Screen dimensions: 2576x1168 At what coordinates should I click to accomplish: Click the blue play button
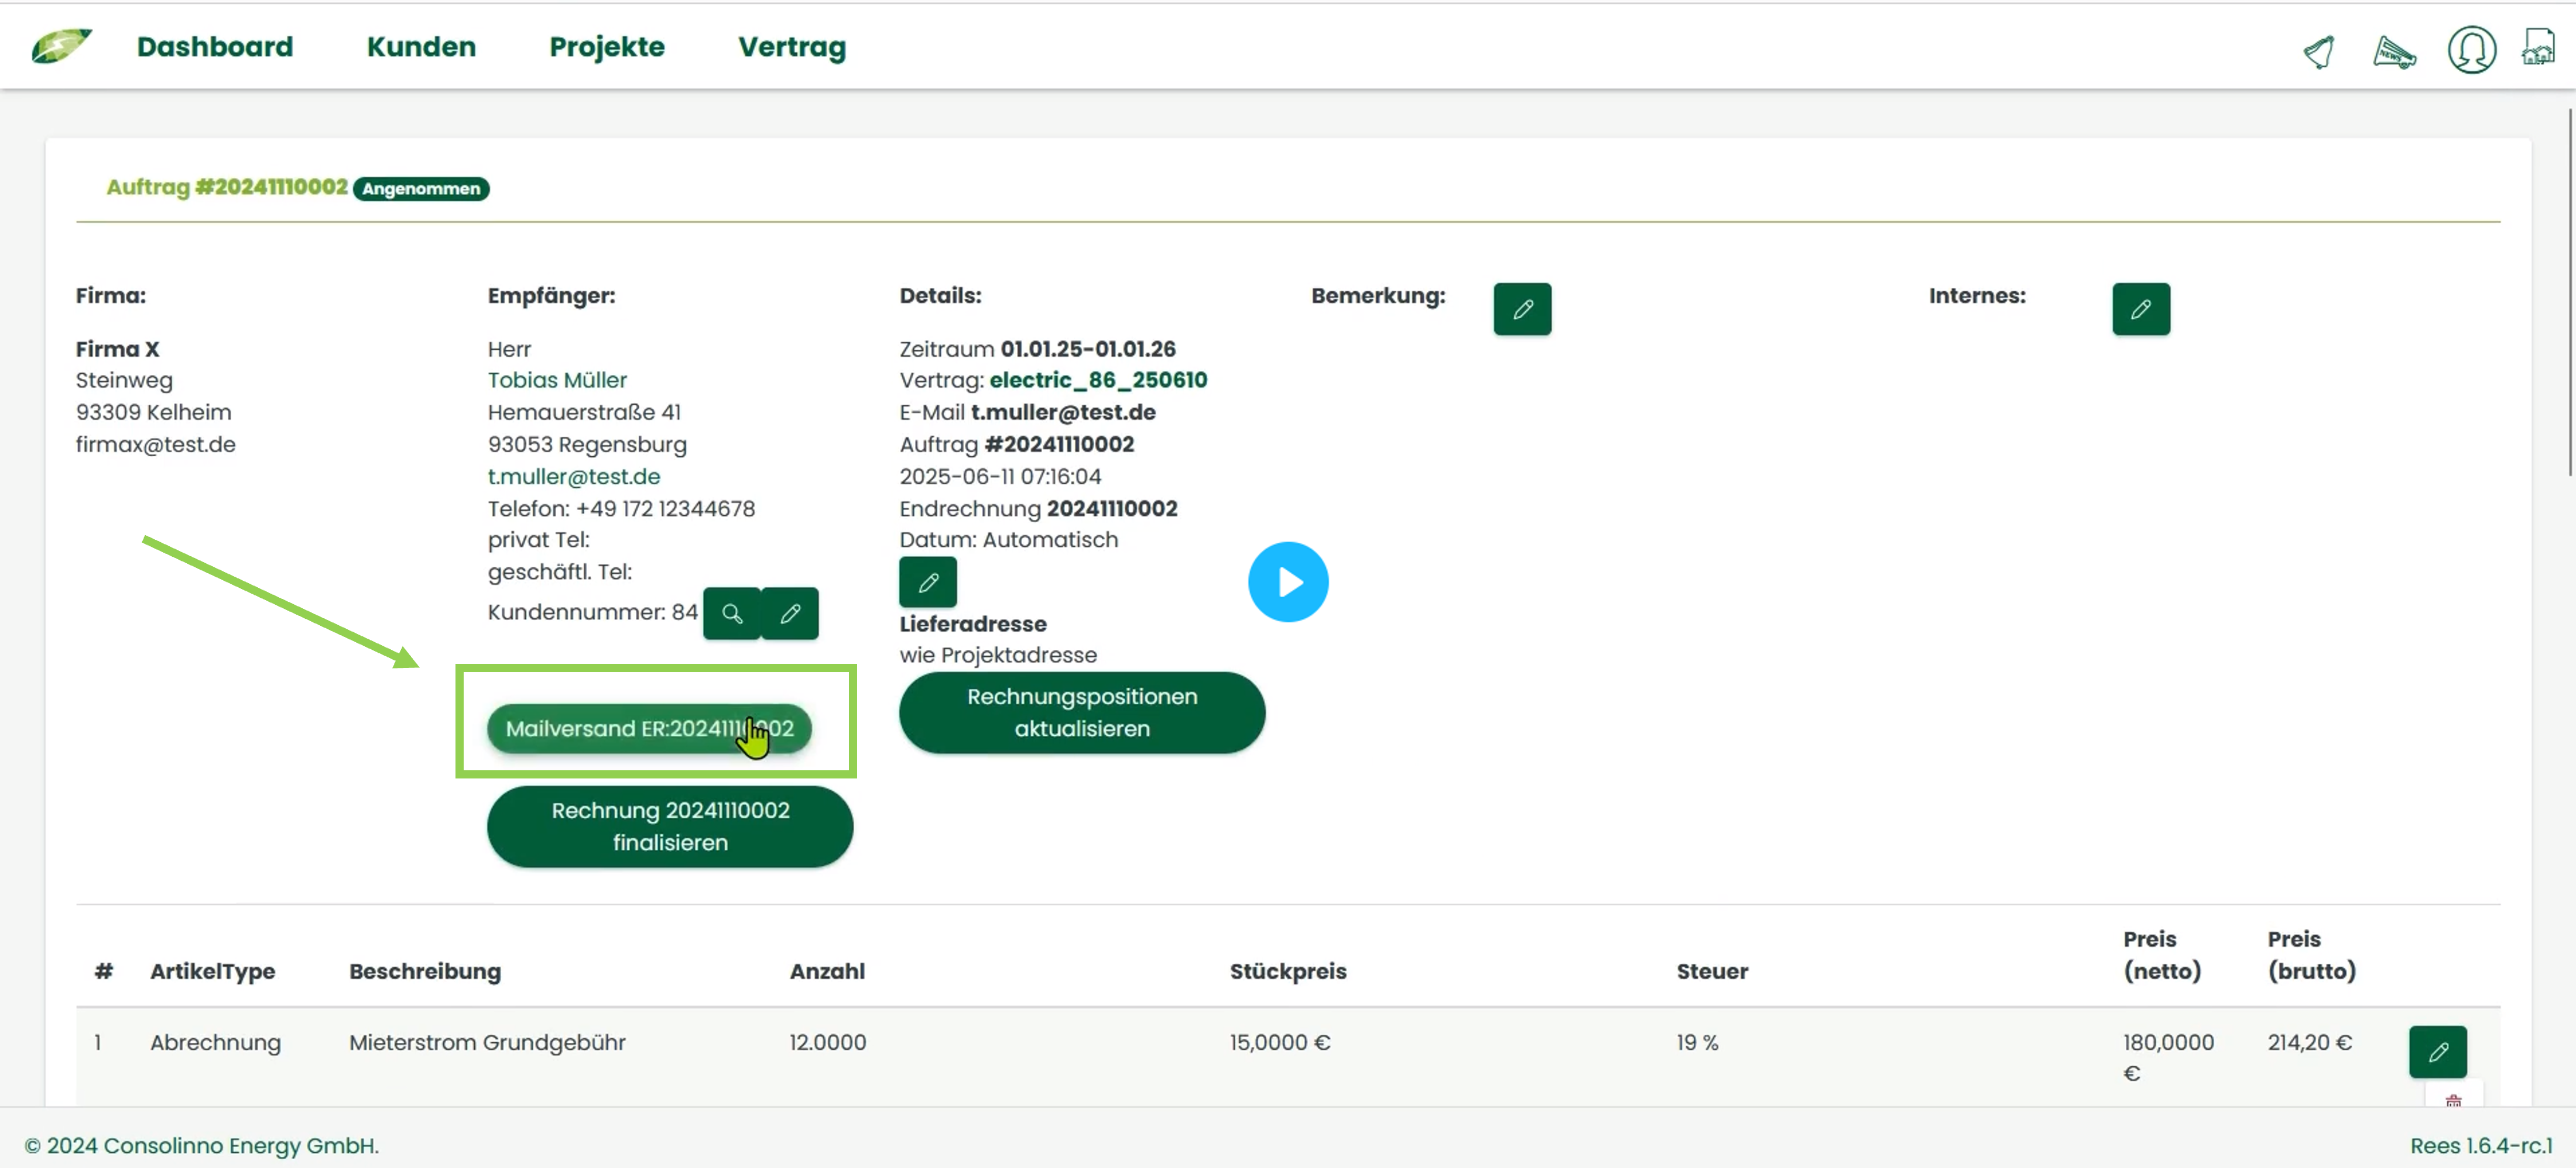click(1288, 581)
